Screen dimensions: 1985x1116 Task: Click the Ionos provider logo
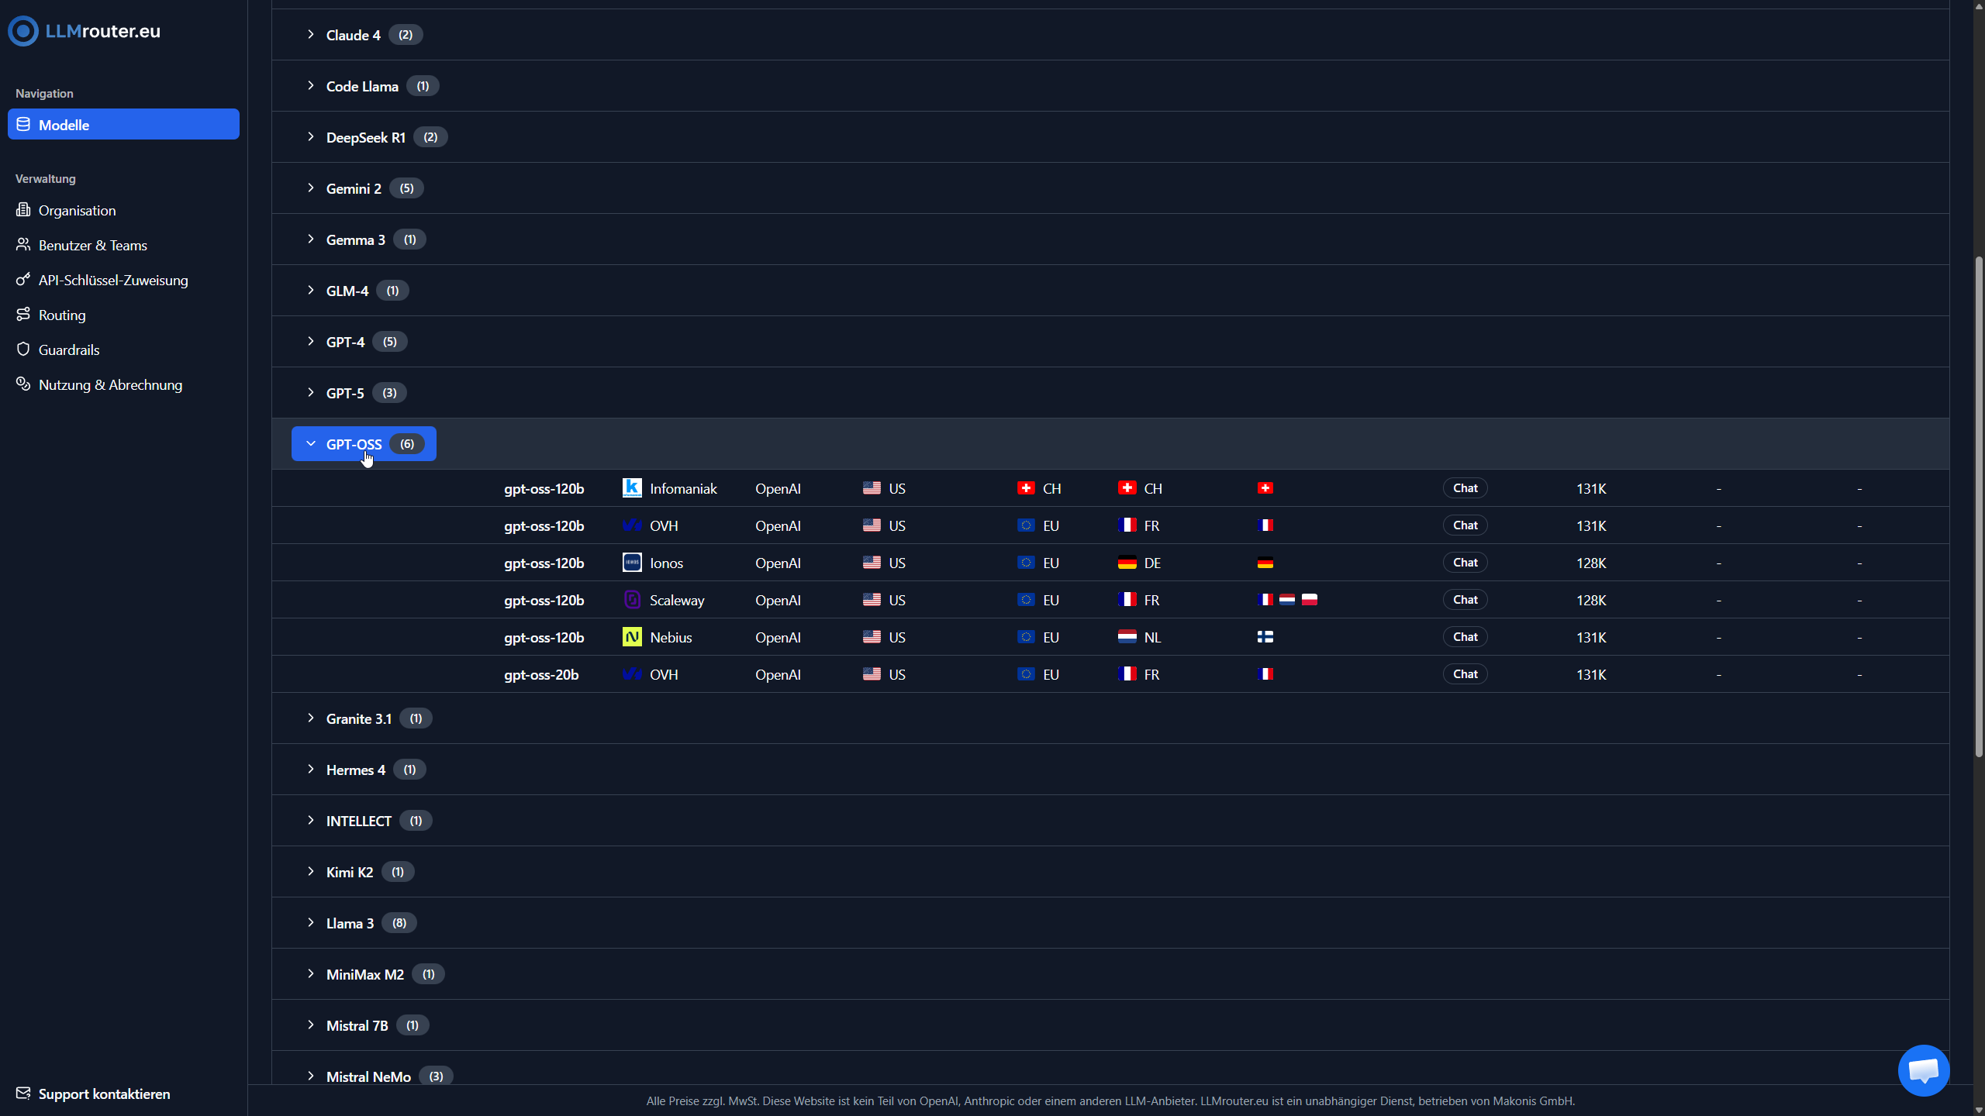(x=632, y=563)
